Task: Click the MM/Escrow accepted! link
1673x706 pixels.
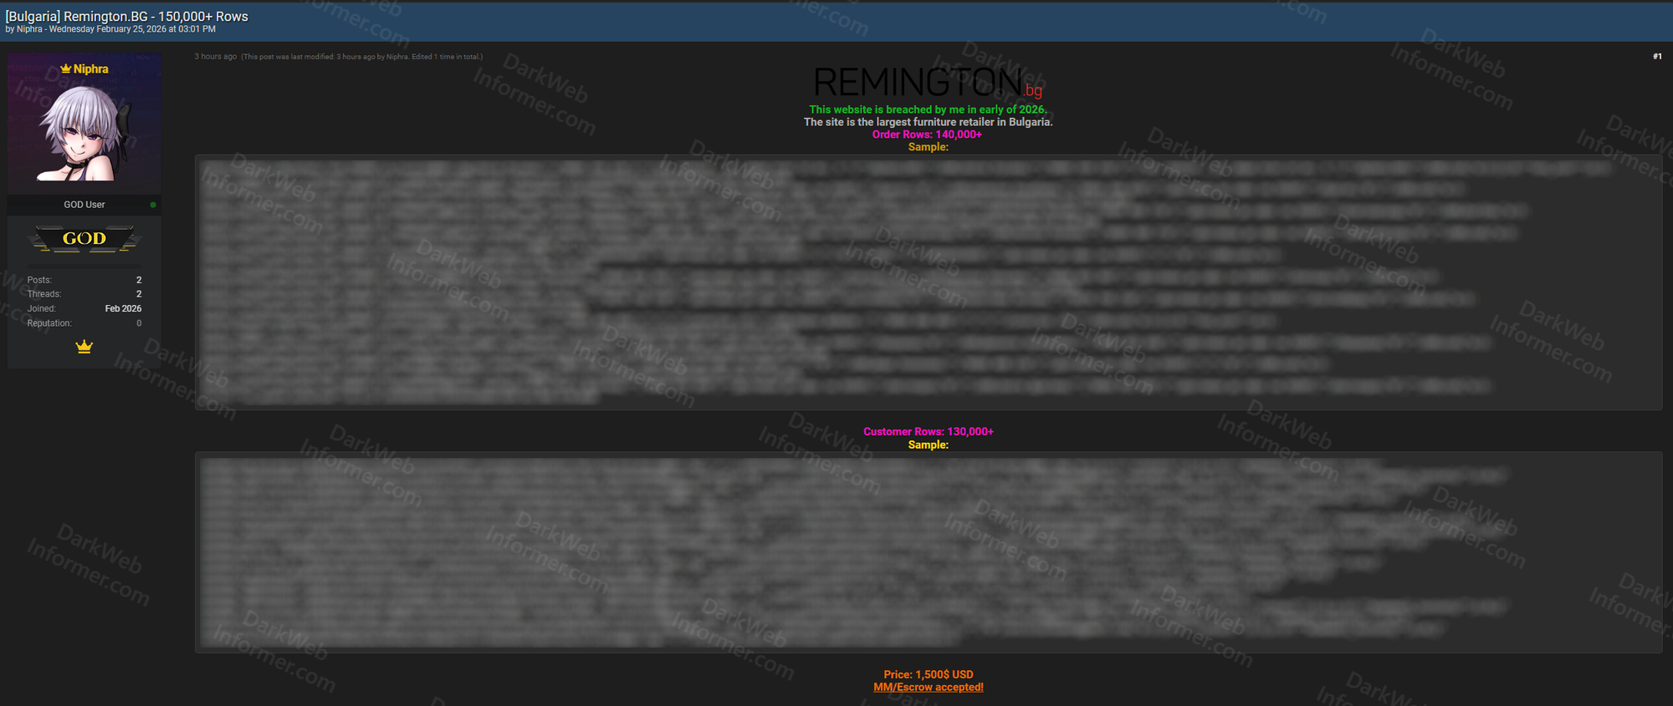Action: (928, 688)
